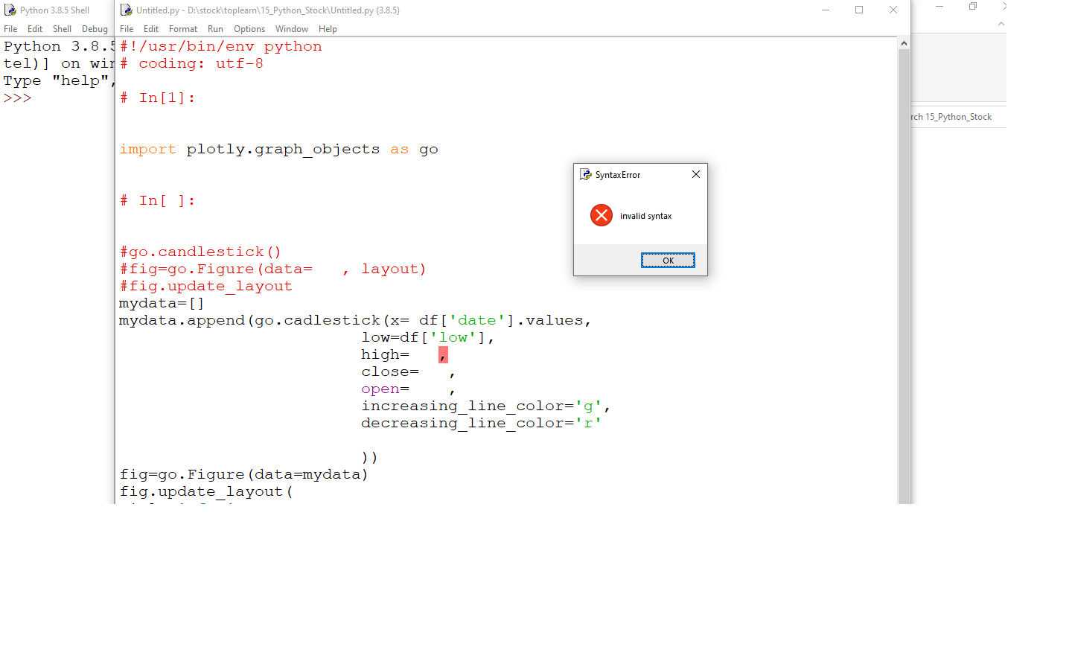Click the highlighted syntax error marker after high=
Viewport: 1072px width, 670px height.
(443, 355)
